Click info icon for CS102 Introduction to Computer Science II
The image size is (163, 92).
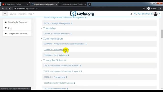[x=81, y=71]
